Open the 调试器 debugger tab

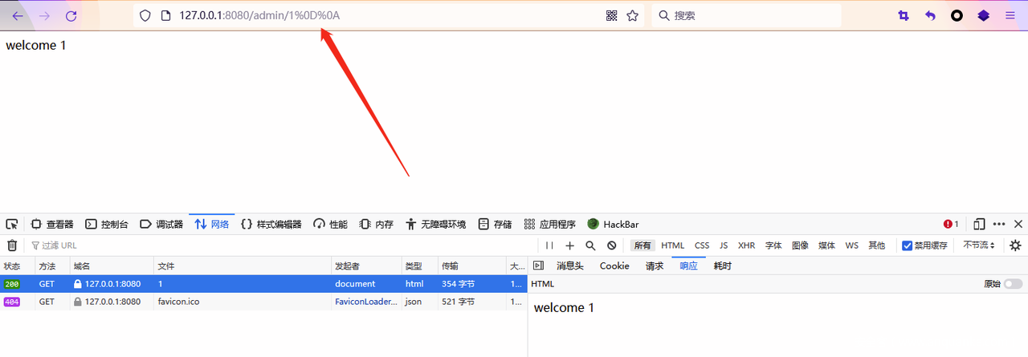[161, 225]
